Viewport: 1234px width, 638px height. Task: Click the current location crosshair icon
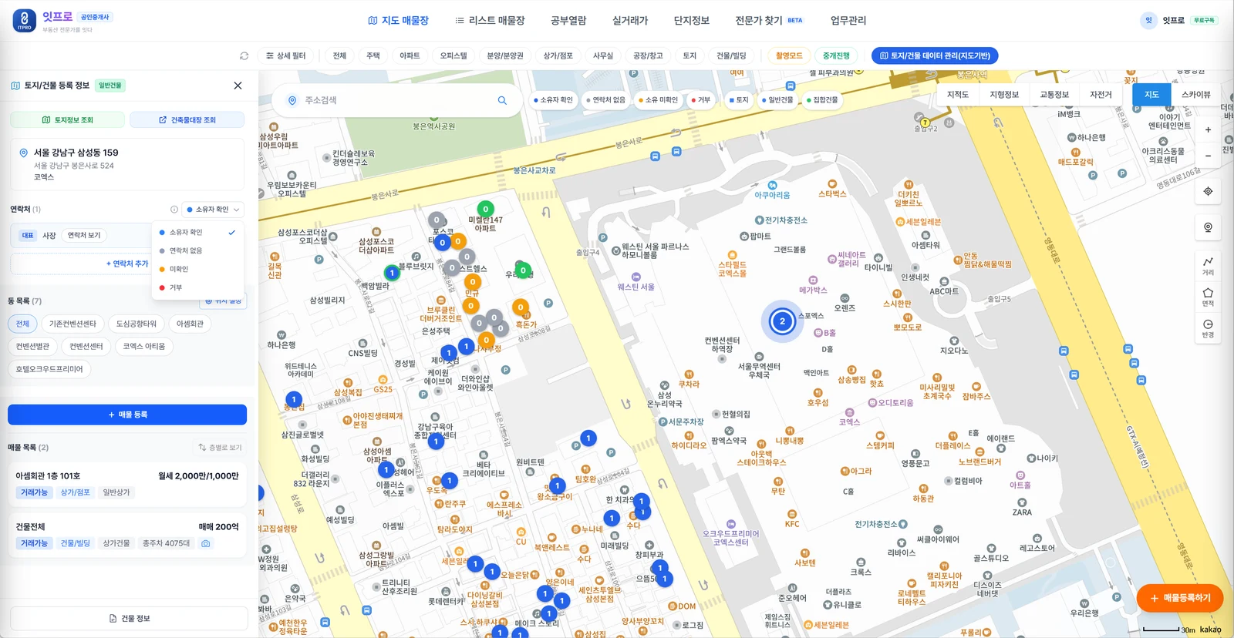(x=1208, y=191)
